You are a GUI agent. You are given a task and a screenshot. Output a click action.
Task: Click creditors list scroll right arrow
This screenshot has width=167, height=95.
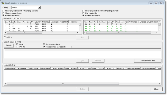[x=157, y=33]
